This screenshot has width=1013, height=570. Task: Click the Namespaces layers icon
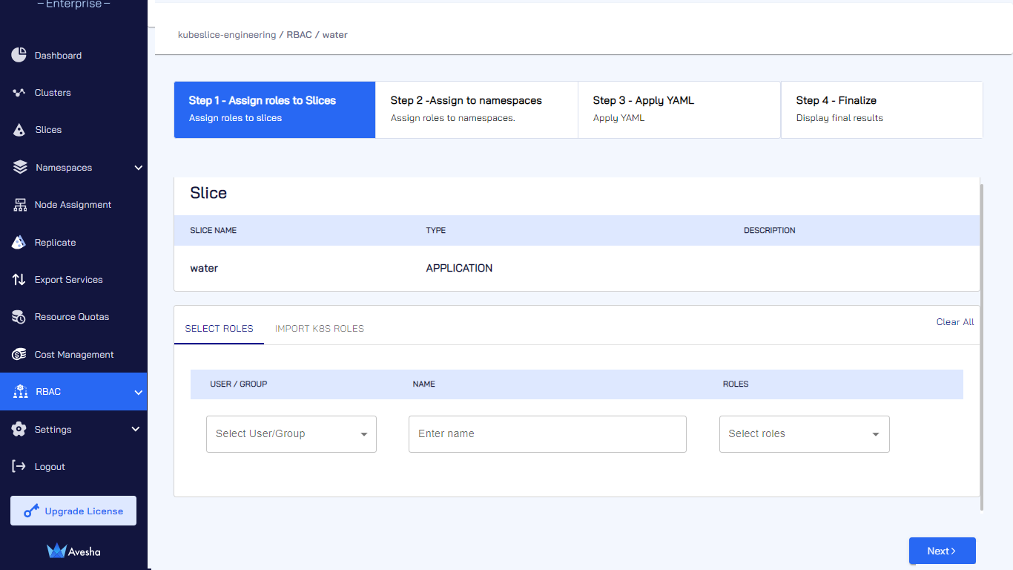click(20, 167)
